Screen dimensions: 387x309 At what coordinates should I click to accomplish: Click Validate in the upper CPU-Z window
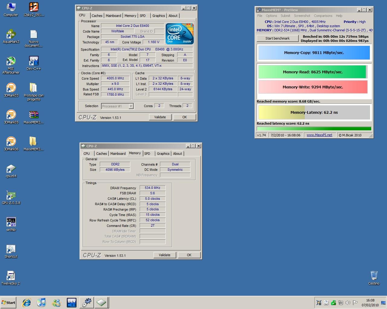pos(160,117)
